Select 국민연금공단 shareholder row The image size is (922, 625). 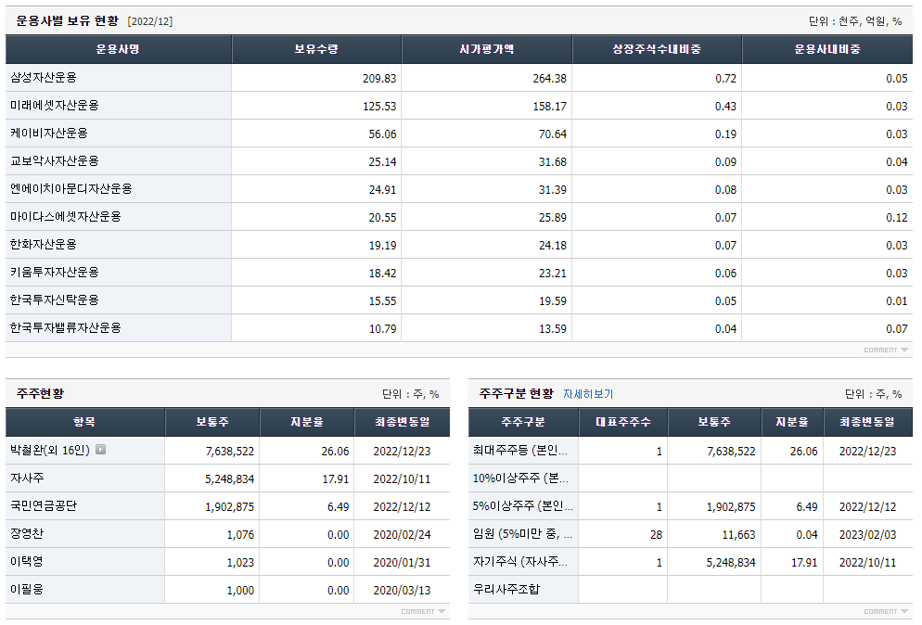44,505
